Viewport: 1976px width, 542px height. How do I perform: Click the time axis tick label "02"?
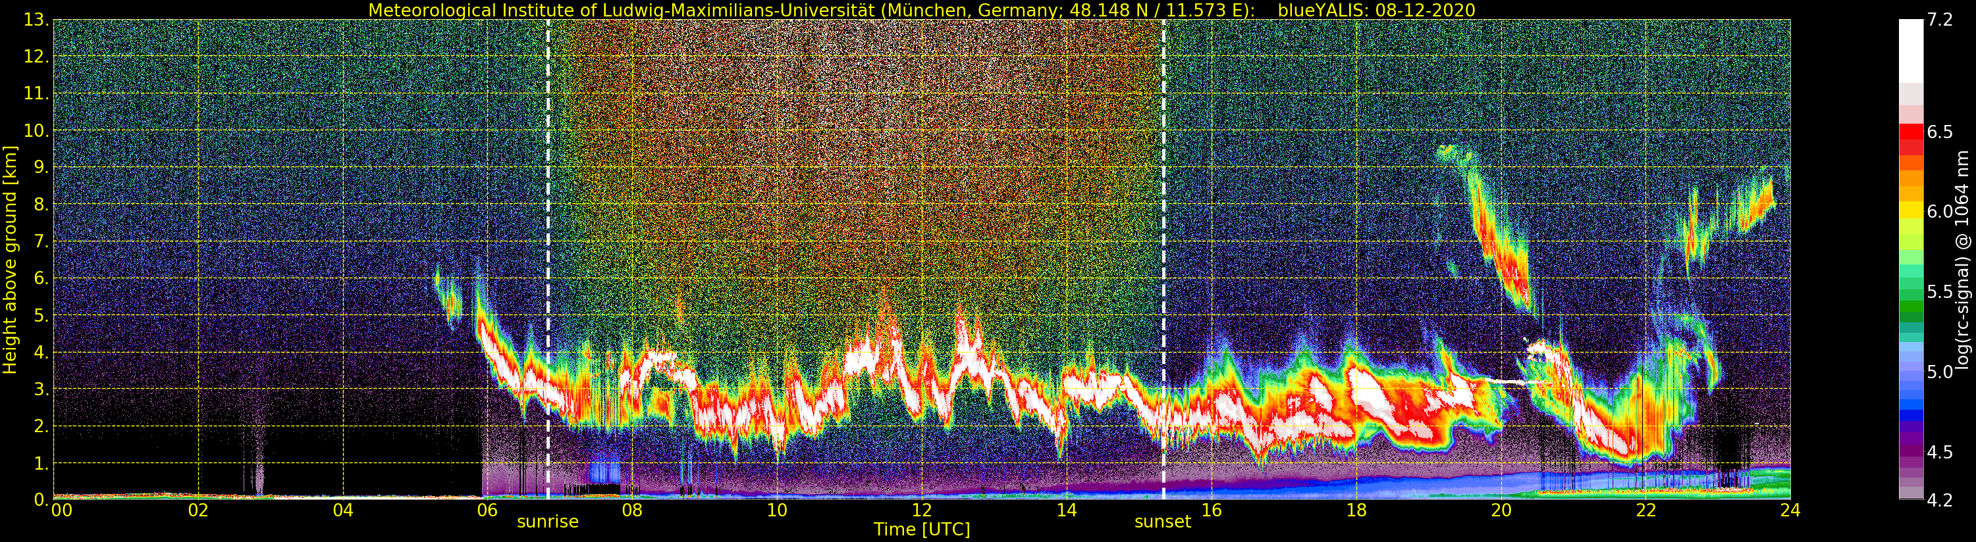pyautogui.click(x=198, y=510)
